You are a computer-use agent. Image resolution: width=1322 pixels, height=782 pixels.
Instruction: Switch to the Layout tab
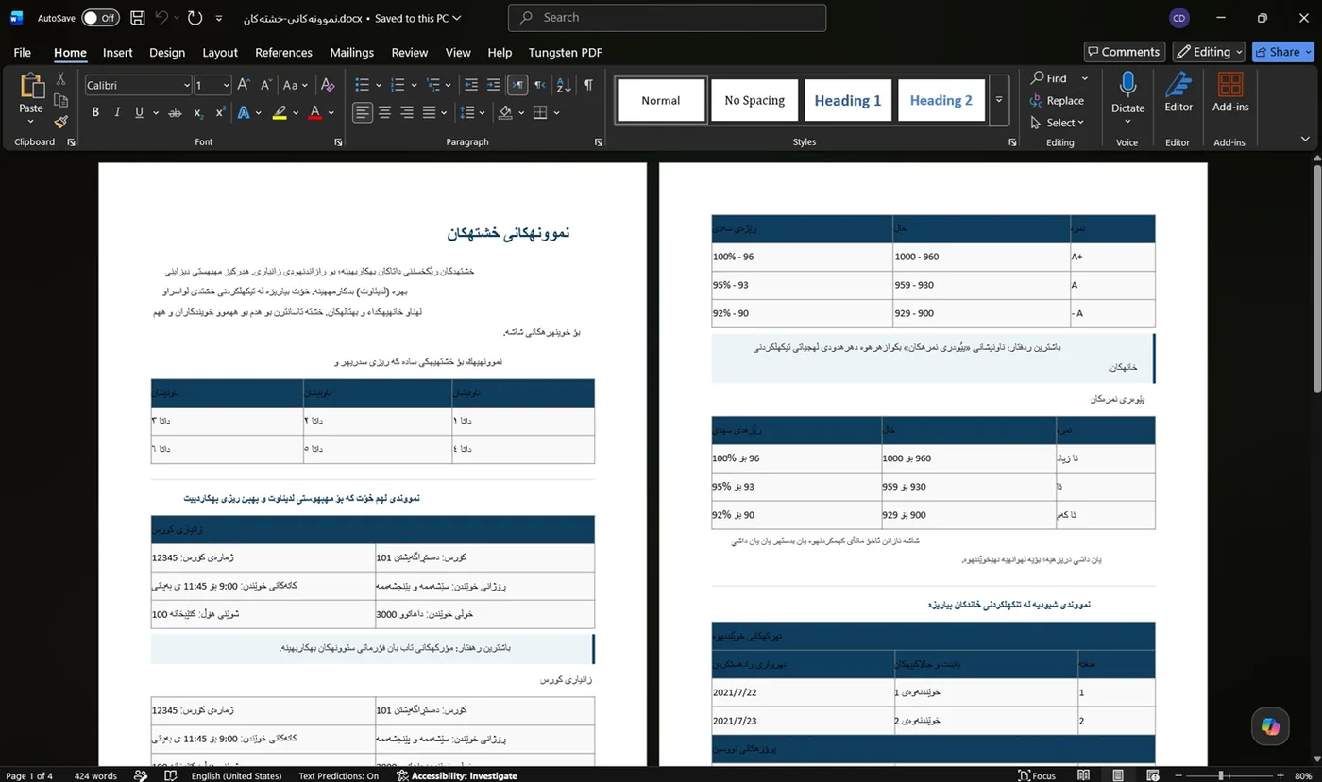(x=219, y=52)
